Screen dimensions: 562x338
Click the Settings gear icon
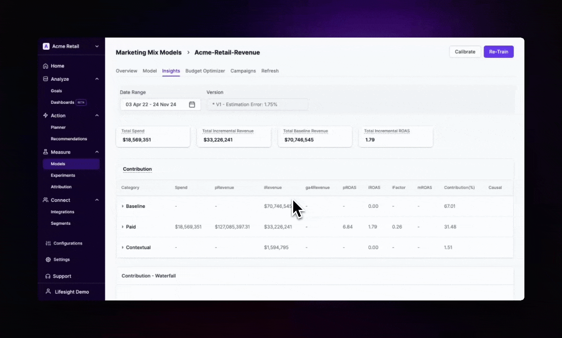pyautogui.click(x=48, y=260)
